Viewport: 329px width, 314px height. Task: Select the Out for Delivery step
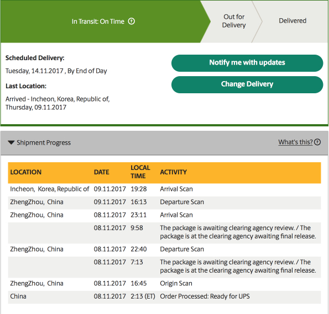coord(234,21)
